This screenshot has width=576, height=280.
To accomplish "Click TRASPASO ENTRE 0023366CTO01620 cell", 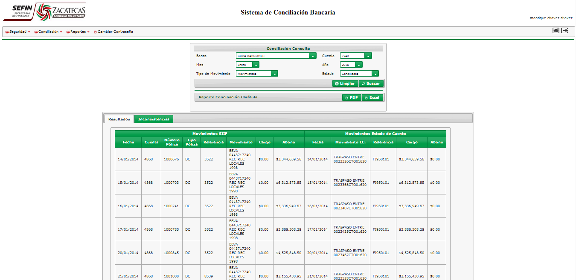I will pos(350,183).
